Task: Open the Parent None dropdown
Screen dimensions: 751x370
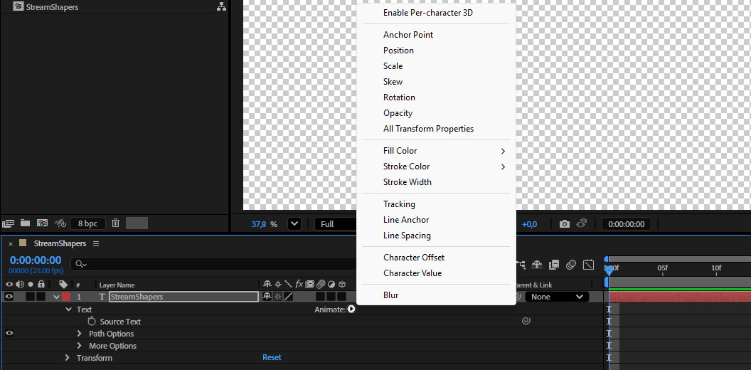Action: click(x=557, y=297)
